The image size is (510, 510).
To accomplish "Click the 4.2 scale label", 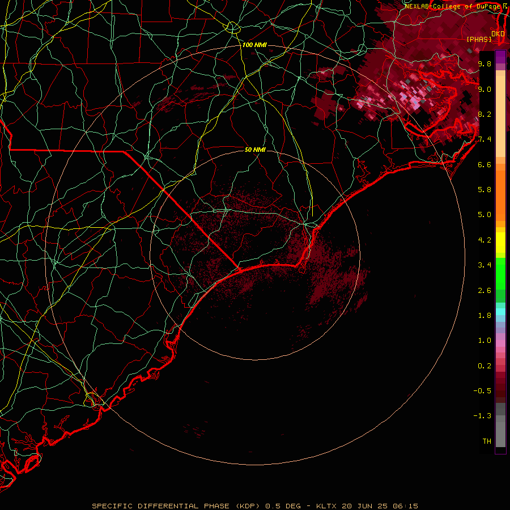I will [x=484, y=240].
